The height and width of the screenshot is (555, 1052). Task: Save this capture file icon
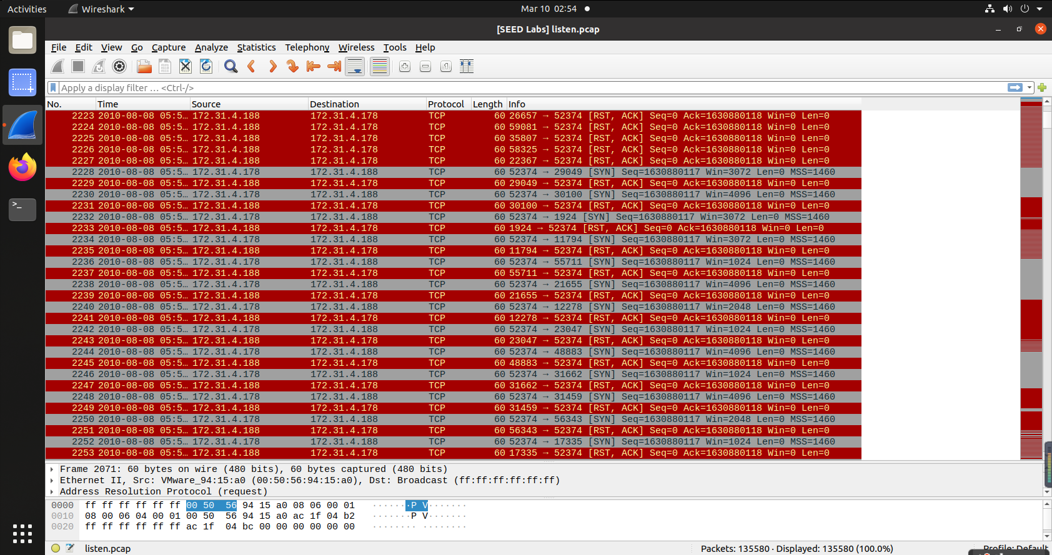pos(165,66)
